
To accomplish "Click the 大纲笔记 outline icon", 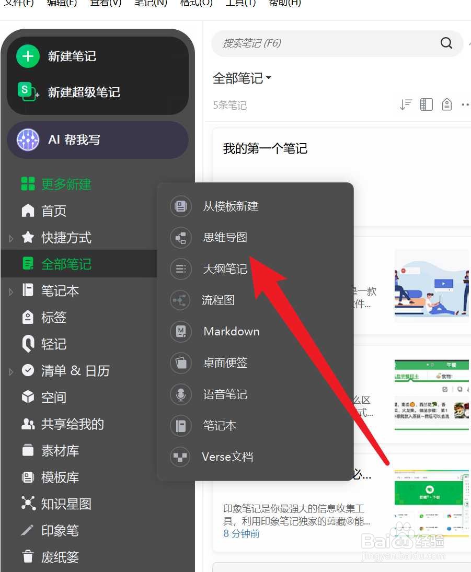I will click(181, 269).
